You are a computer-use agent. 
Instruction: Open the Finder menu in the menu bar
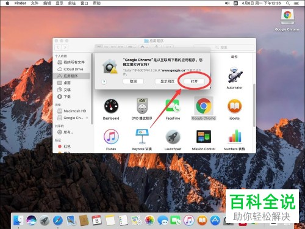[20, 3]
